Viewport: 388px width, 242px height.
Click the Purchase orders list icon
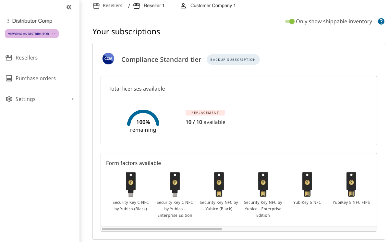(9, 78)
